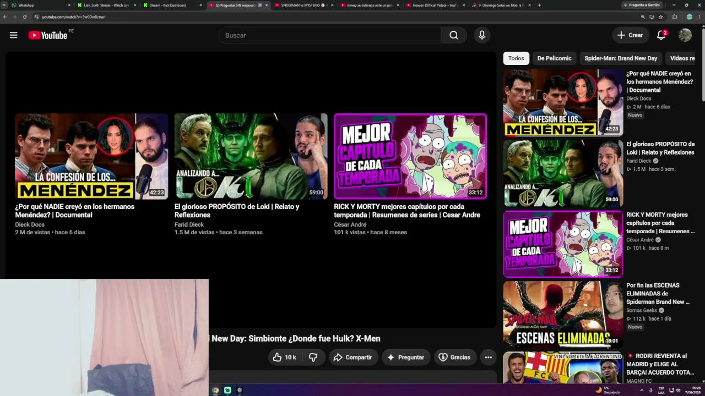Open sidebar title '¿Por qué NADIE creyó en los hermanos Menéndez?'

click(x=659, y=81)
